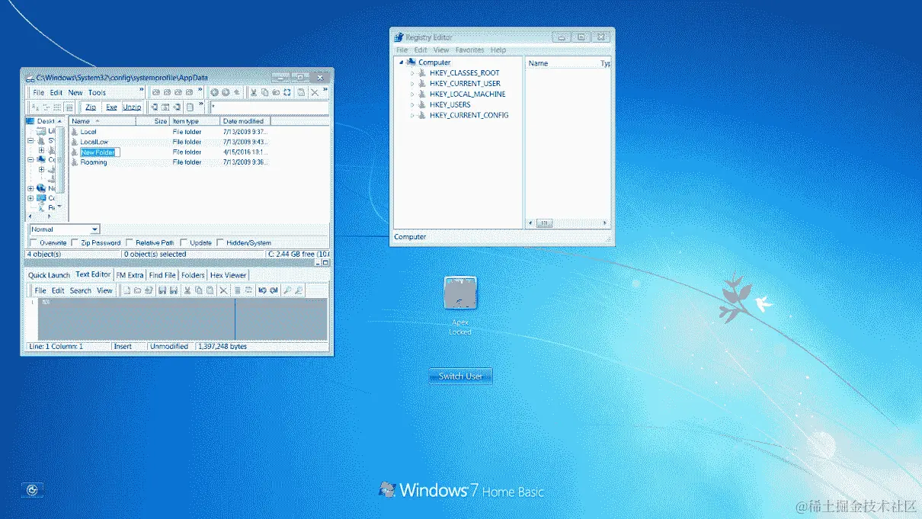The image size is (922, 519).
Task: Click Registry Editor horizontal scrollbar
Action: tap(568, 223)
